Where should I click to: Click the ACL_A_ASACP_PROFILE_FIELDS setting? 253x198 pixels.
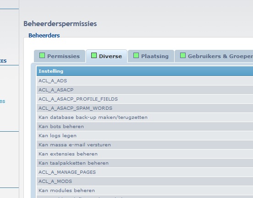145,99
